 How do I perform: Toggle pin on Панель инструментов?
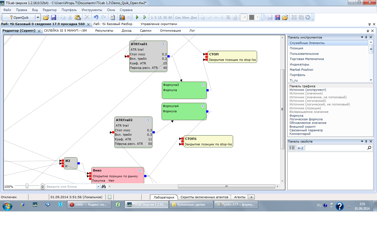366,37
